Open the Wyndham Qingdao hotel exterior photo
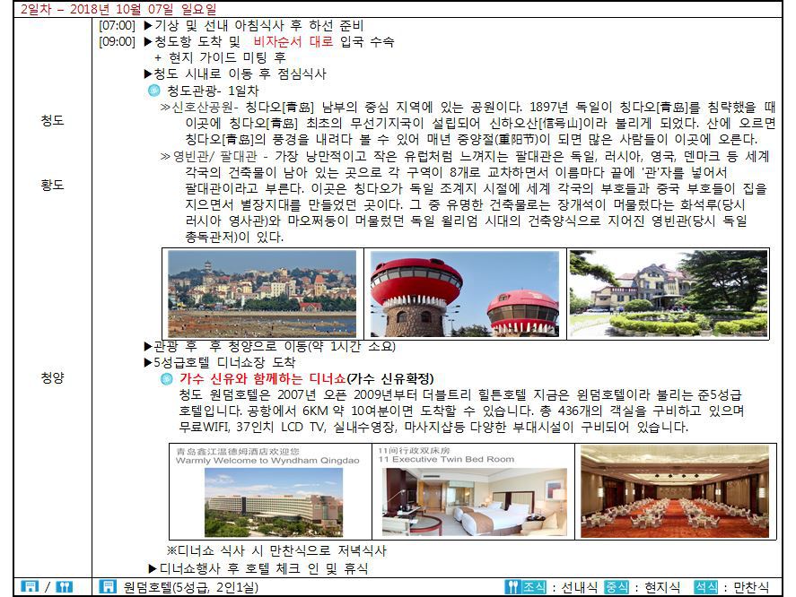Image resolution: width=796 pixels, height=597 pixels. 274,502
